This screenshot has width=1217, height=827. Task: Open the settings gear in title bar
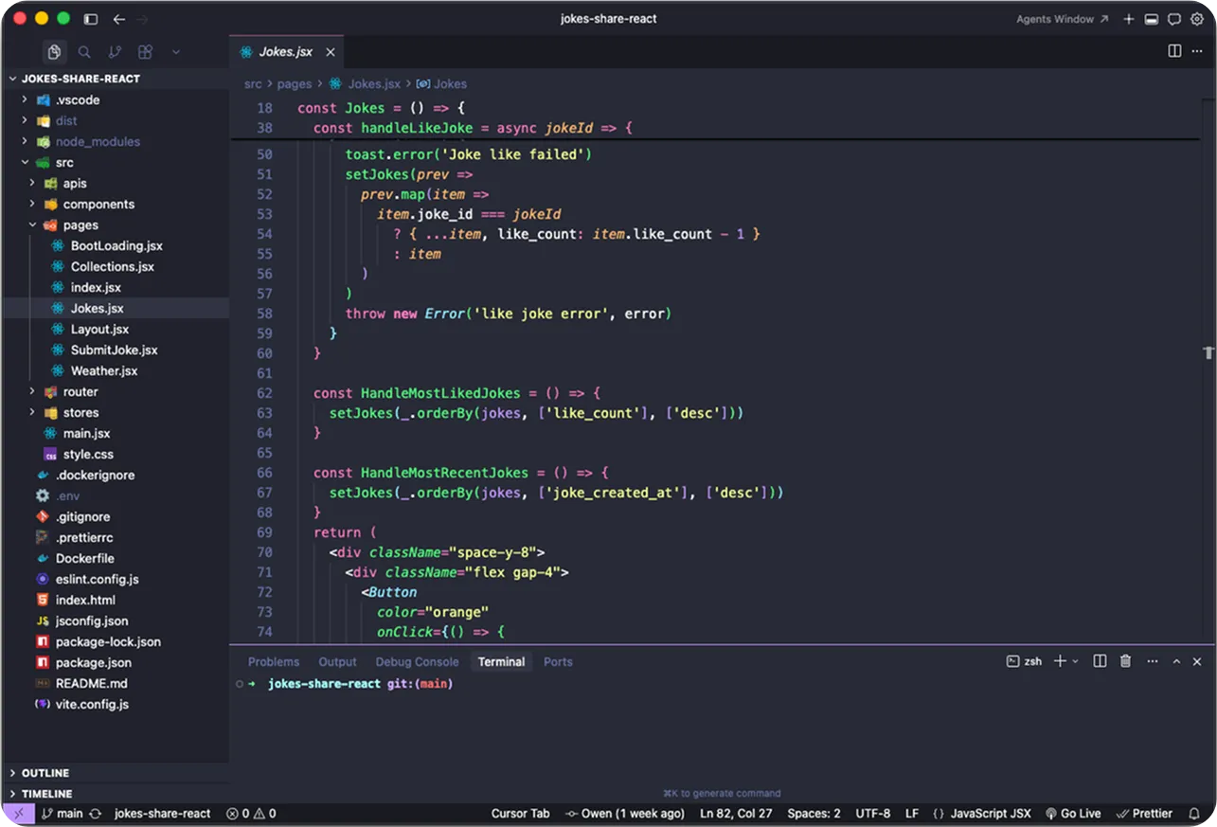(1196, 19)
